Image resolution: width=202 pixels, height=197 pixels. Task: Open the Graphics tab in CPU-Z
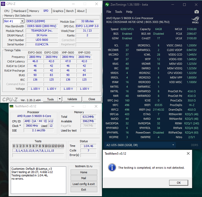coord(58,11)
